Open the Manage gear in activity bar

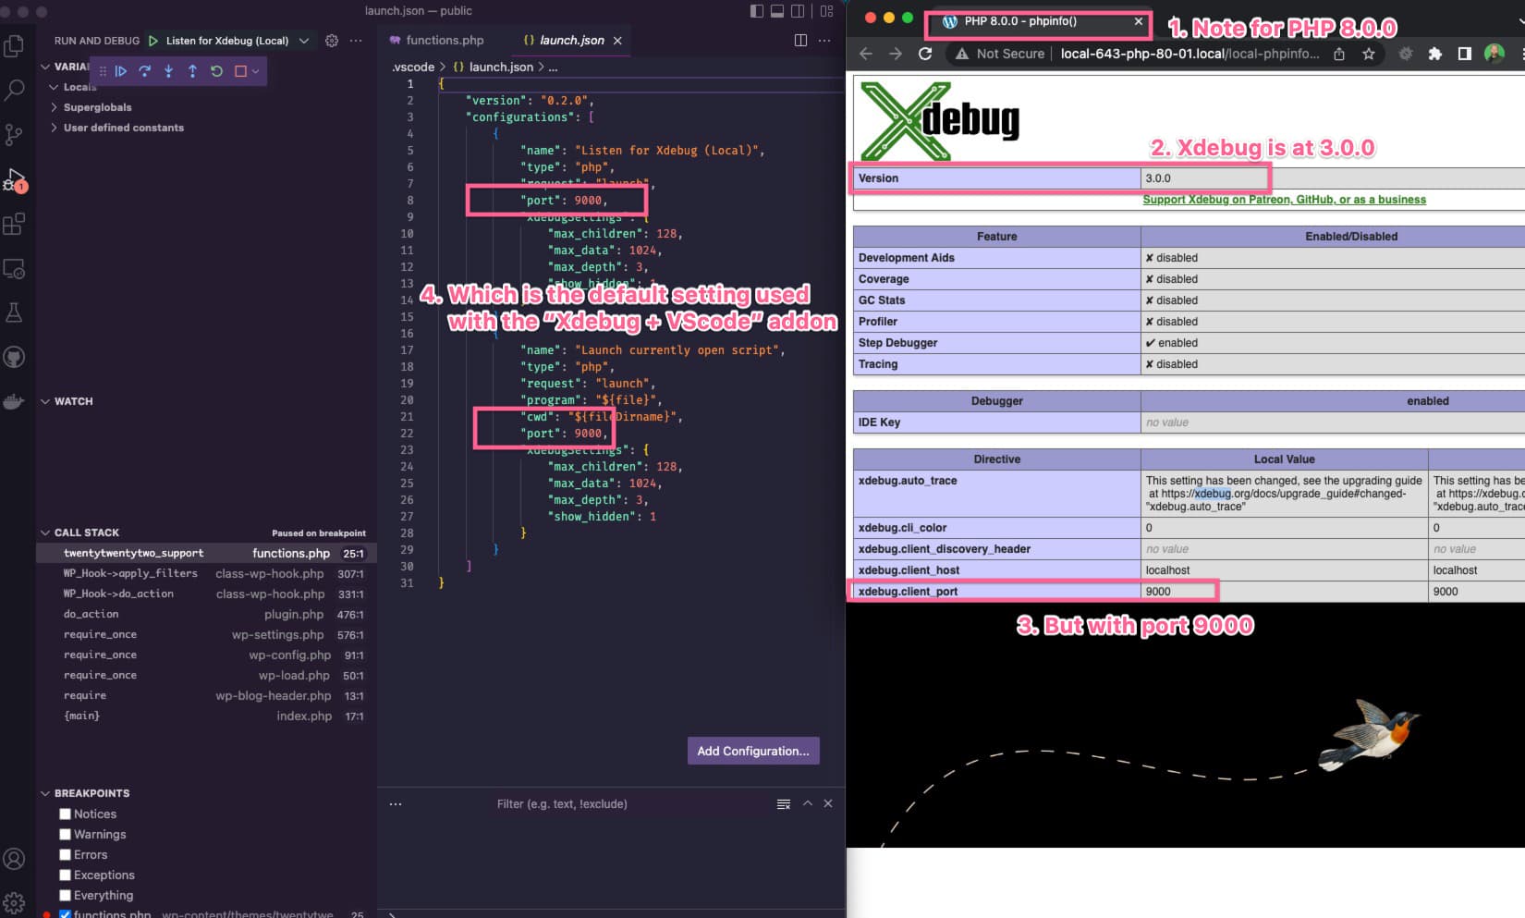pos(14,902)
